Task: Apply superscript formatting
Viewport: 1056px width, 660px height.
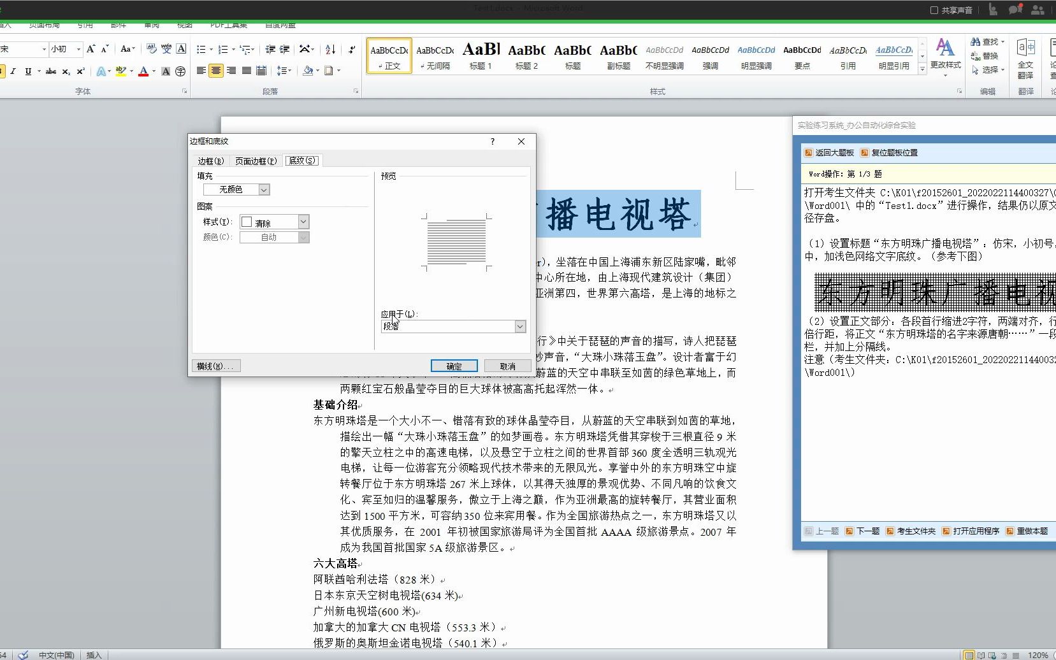Action: point(81,71)
